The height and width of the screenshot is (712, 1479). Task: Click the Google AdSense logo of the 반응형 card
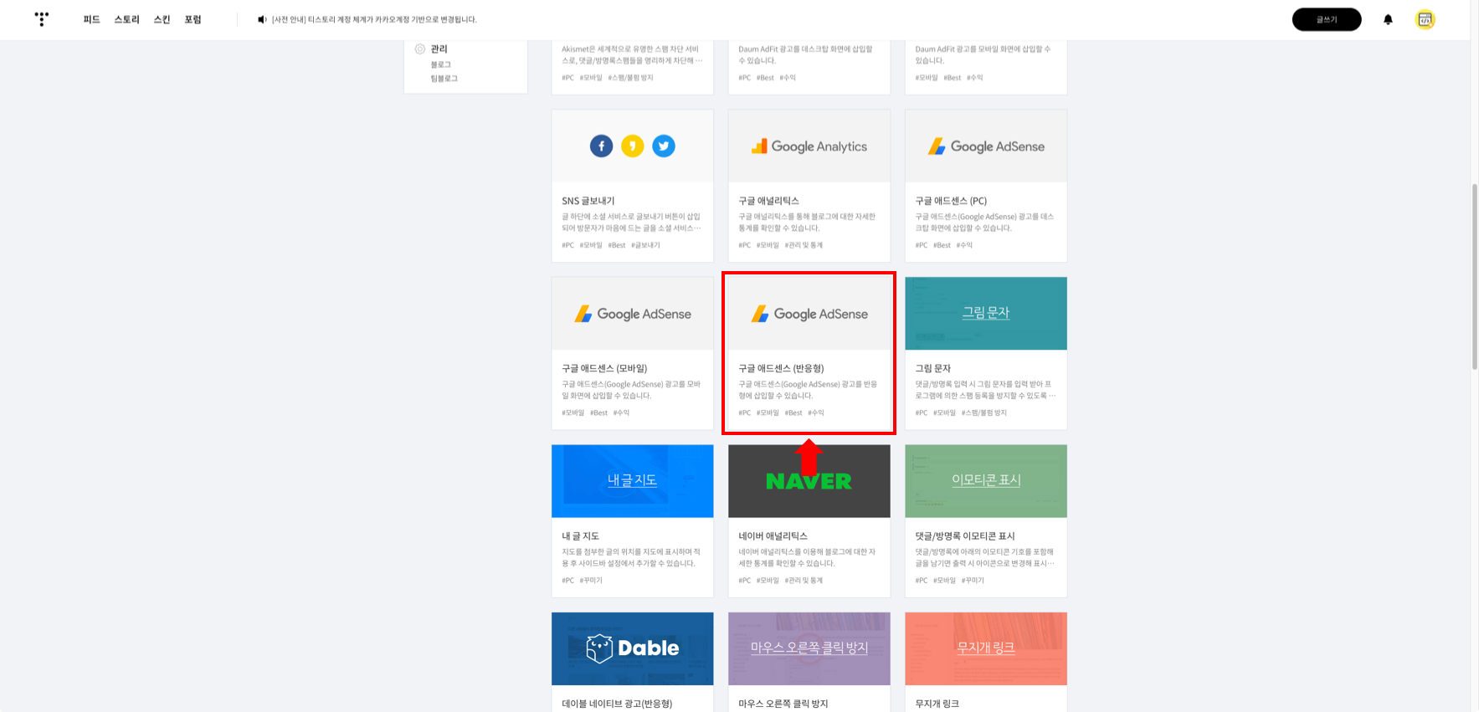(x=809, y=314)
